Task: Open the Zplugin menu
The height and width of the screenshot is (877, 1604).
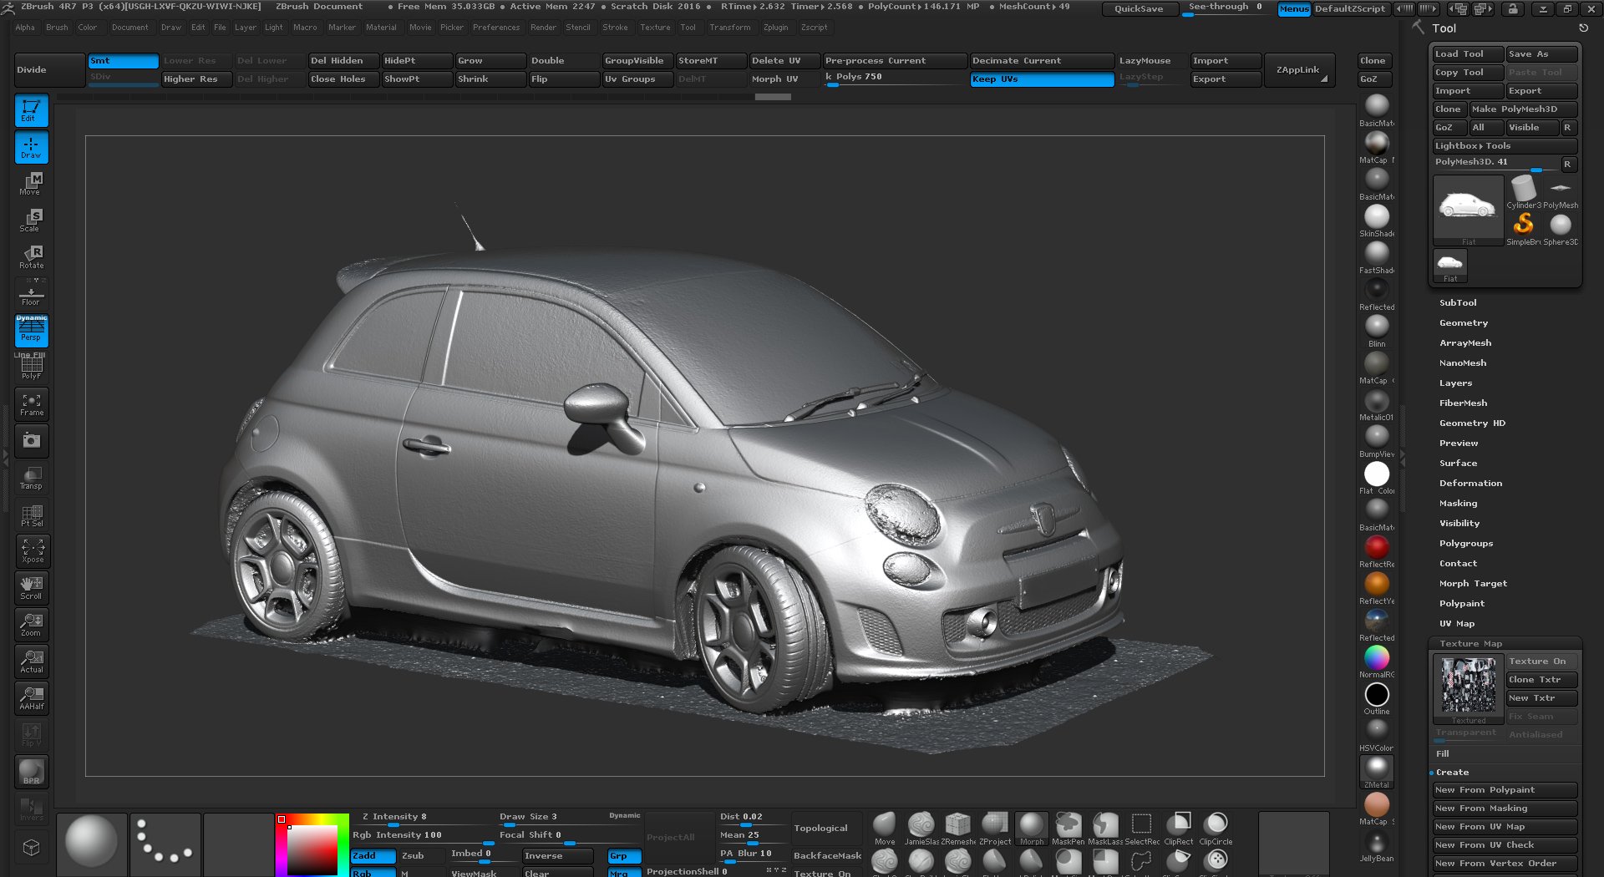Action: (x=775, y=28)
